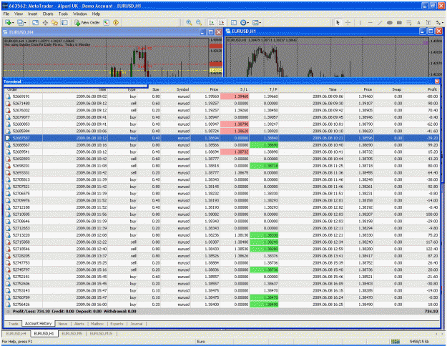Select the Crosshair cursor tool
The image size is (447, 346).
[x=348, y=22]
